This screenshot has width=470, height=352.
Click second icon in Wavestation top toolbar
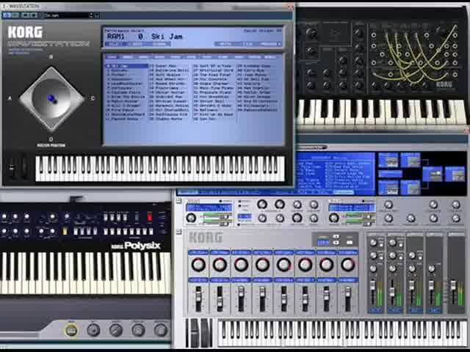coord(15,15)
